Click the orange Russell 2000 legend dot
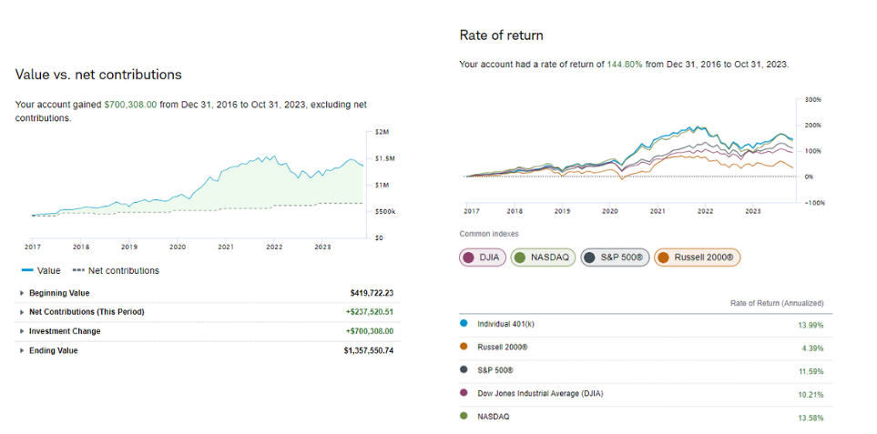The width and height of the screenshot is (877, 434). point(464,347)
